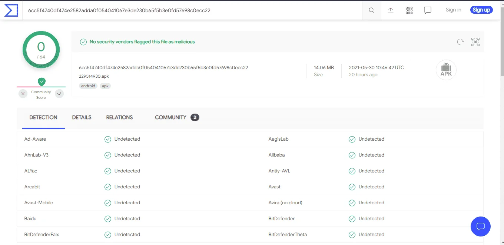Click the similar files graph icon

pyautogui.click(x=475, y=42)
